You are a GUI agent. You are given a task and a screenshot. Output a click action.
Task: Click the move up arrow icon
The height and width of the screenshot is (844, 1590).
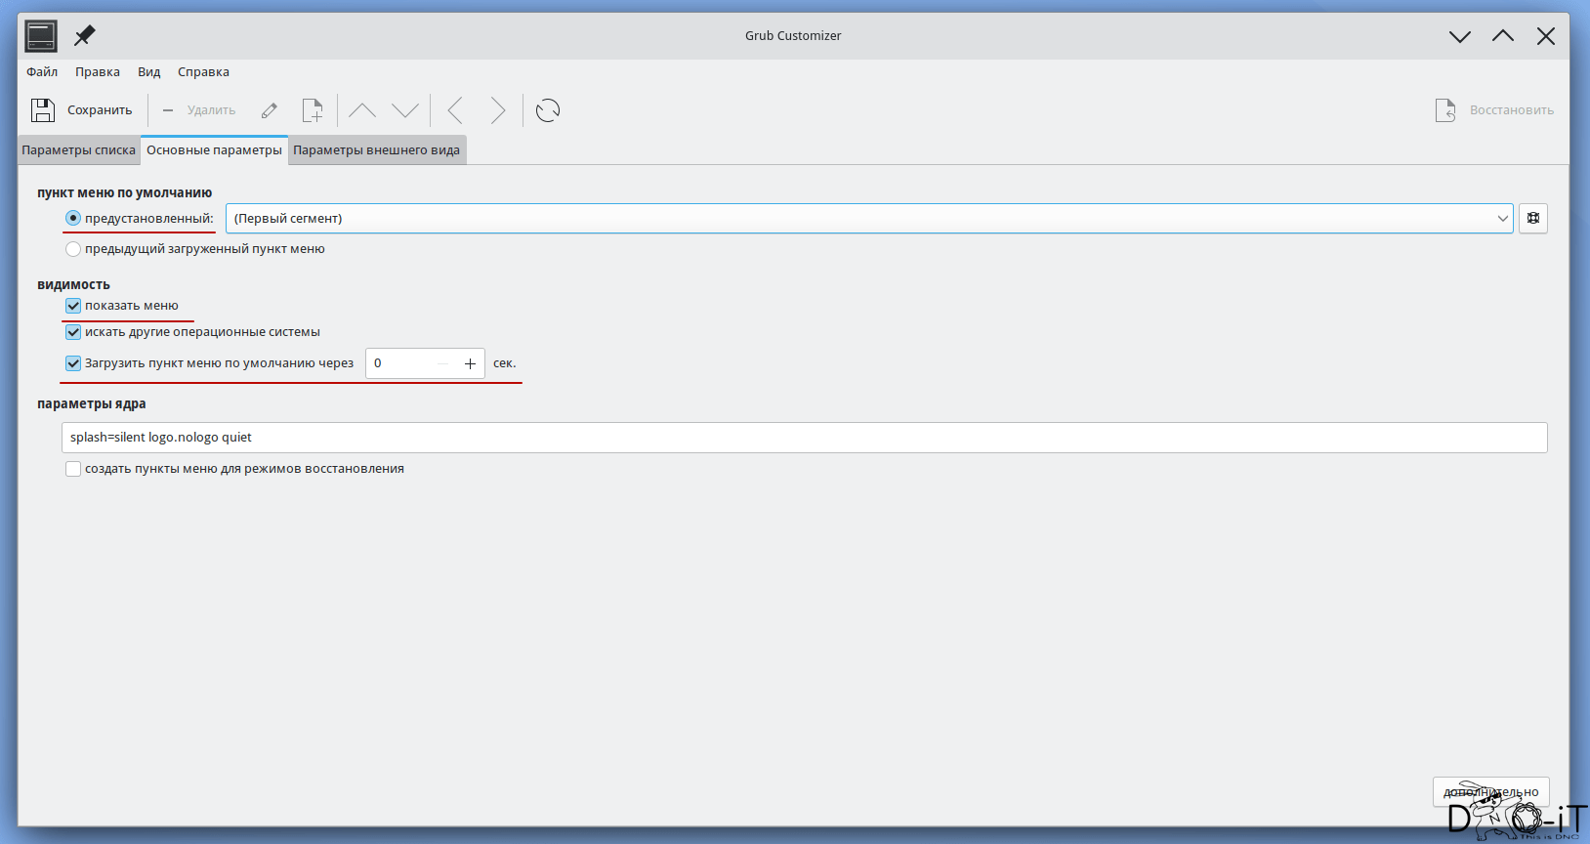click(362, 110)
